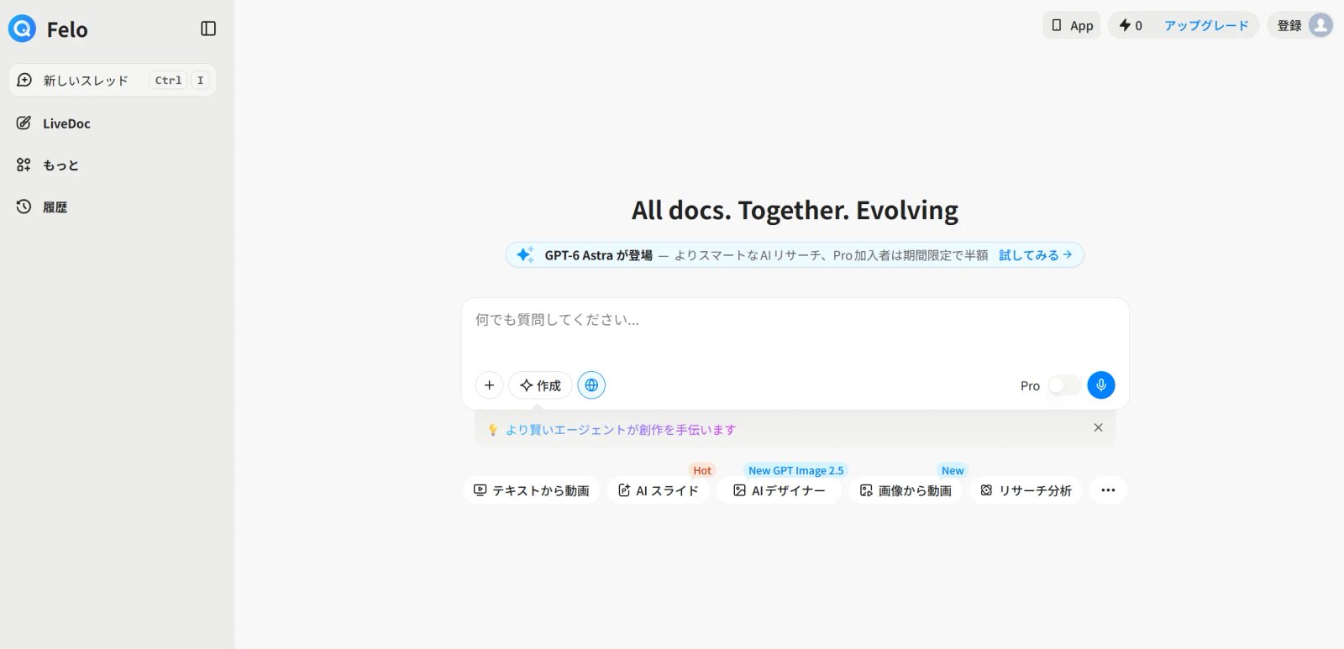Expand more shortcuts with ellipsis button
The image size is (1344, 649).
point(1108,490)
